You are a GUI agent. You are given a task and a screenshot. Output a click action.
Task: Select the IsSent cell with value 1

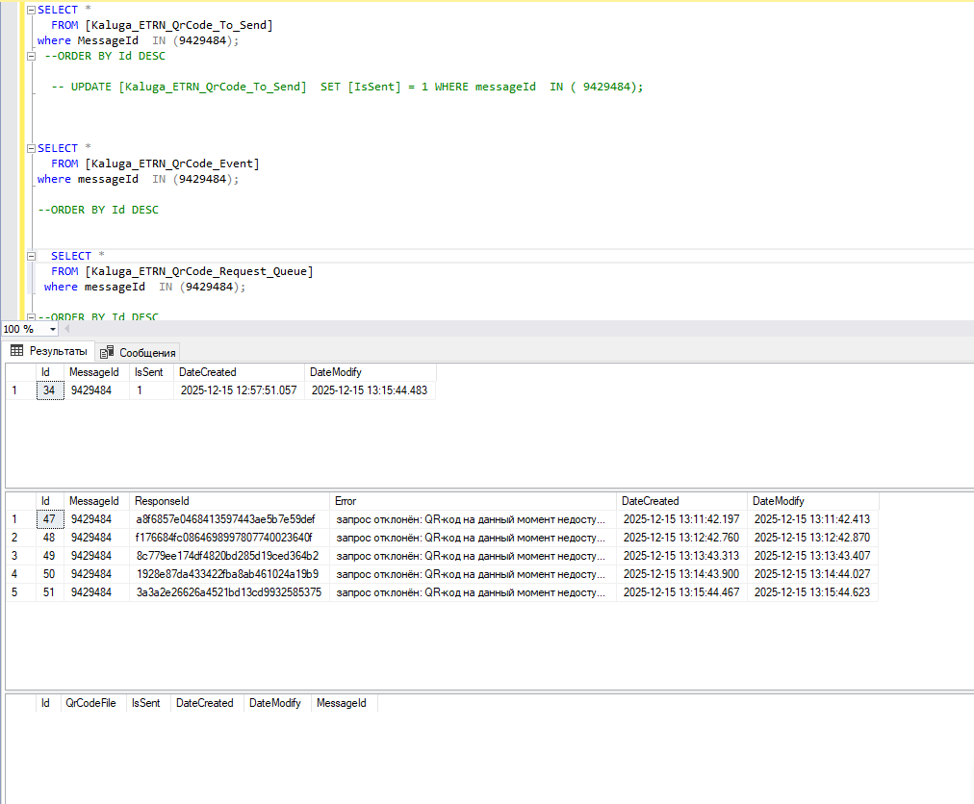(x=151, y=390)
